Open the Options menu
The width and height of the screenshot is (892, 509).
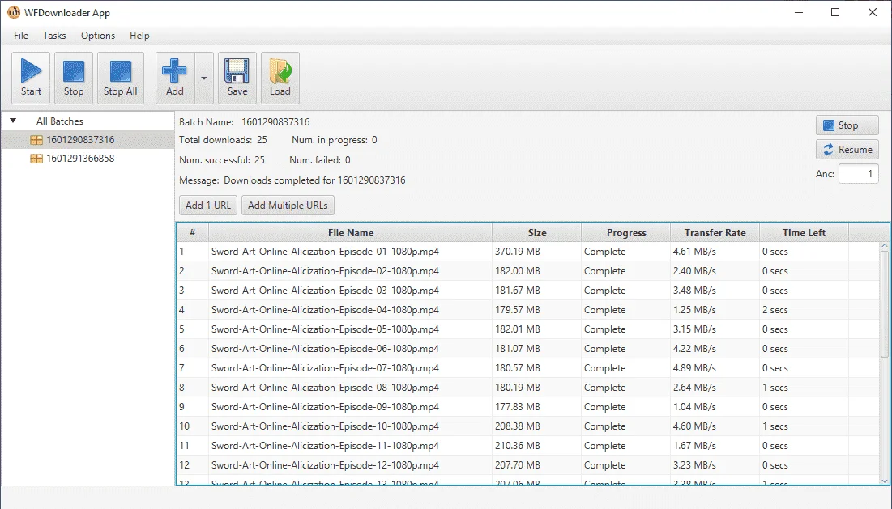tap(98, 36)
